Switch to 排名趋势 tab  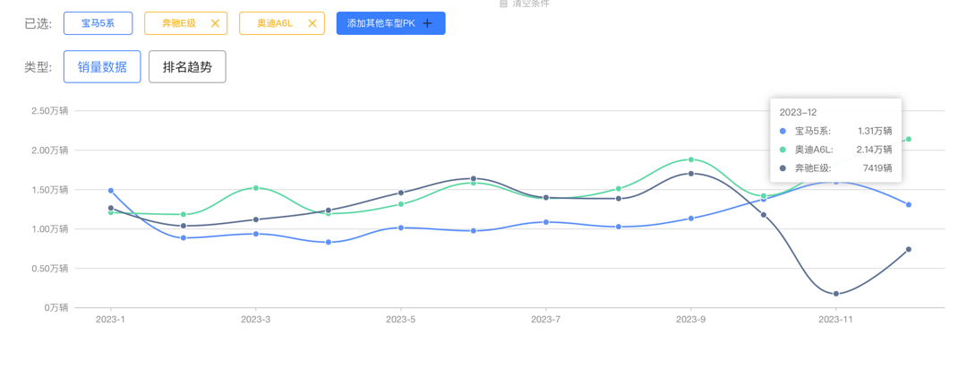click(187, 66)
